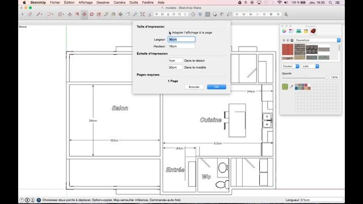
Task: Open the crayons picker in materials panel
Action: pos(306,31)
